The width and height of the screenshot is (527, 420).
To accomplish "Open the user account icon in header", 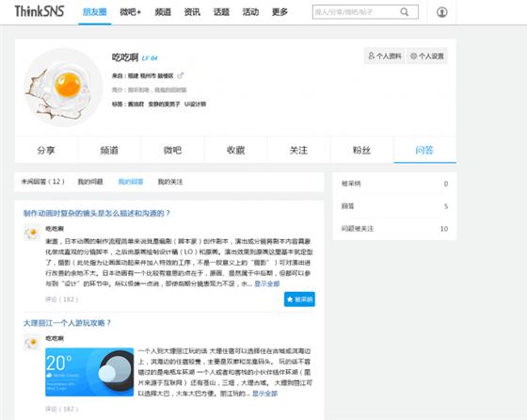I will tap(441, 12).
